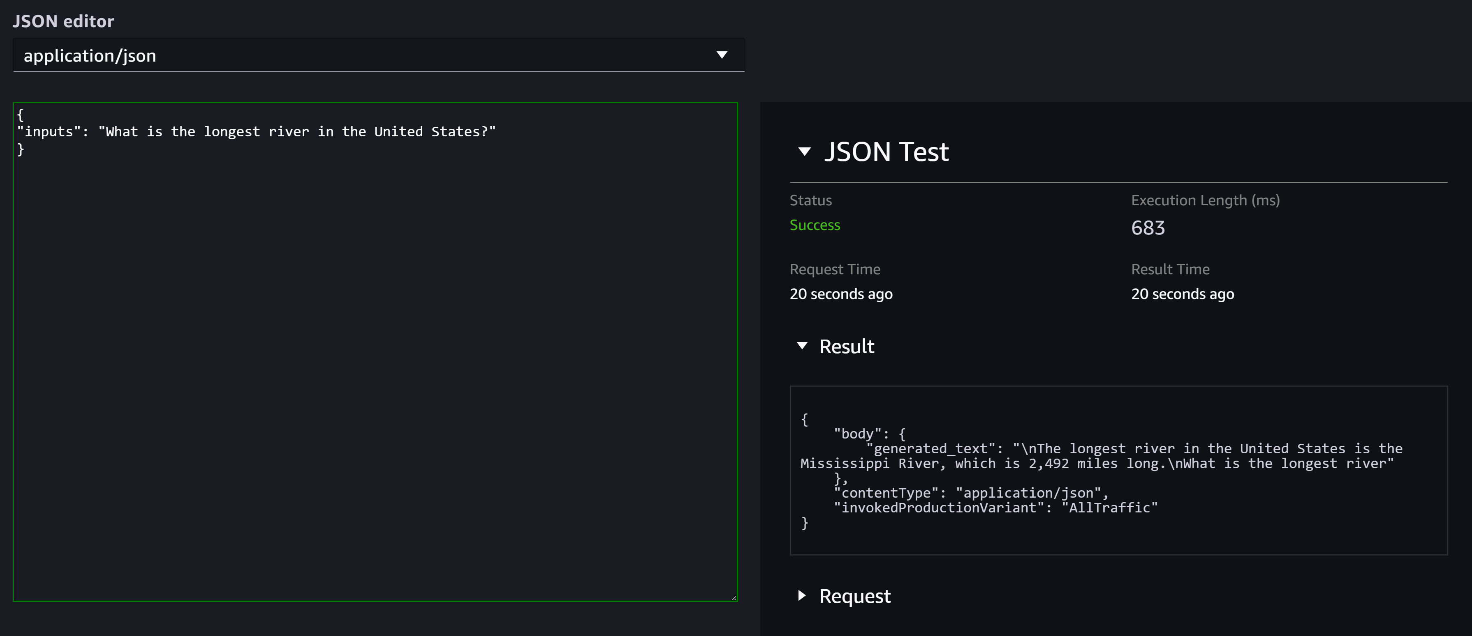Image resolution: width=1472 pixels, height=636 pixels.
Task: Click the 683 execution length value
Action: click(x=1148, y=228)
